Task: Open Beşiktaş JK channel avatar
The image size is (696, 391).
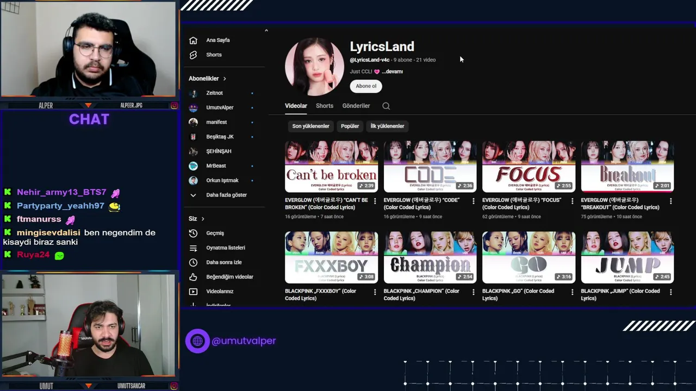Action: [193, 137]
